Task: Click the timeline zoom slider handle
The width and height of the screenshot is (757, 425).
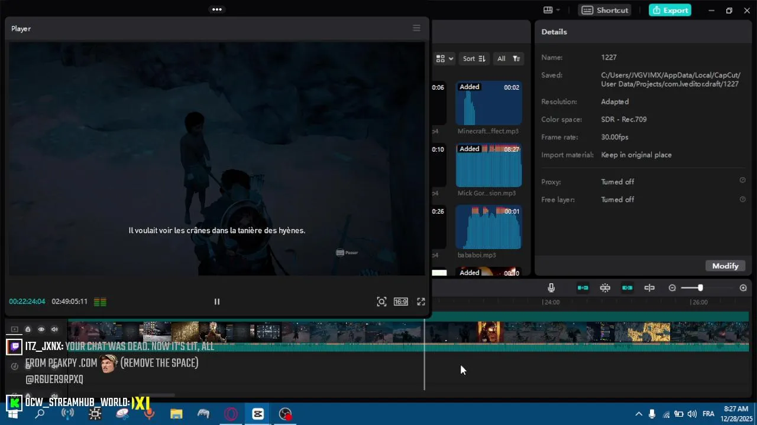Action: (700, 287)
